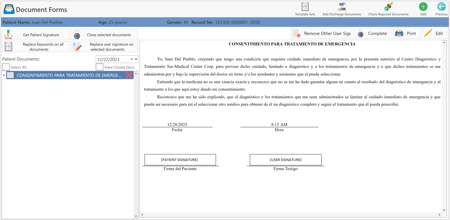Go back with the Previous arrow icon
The width and height of the screenshot is (450, 220).
point(441,7)
